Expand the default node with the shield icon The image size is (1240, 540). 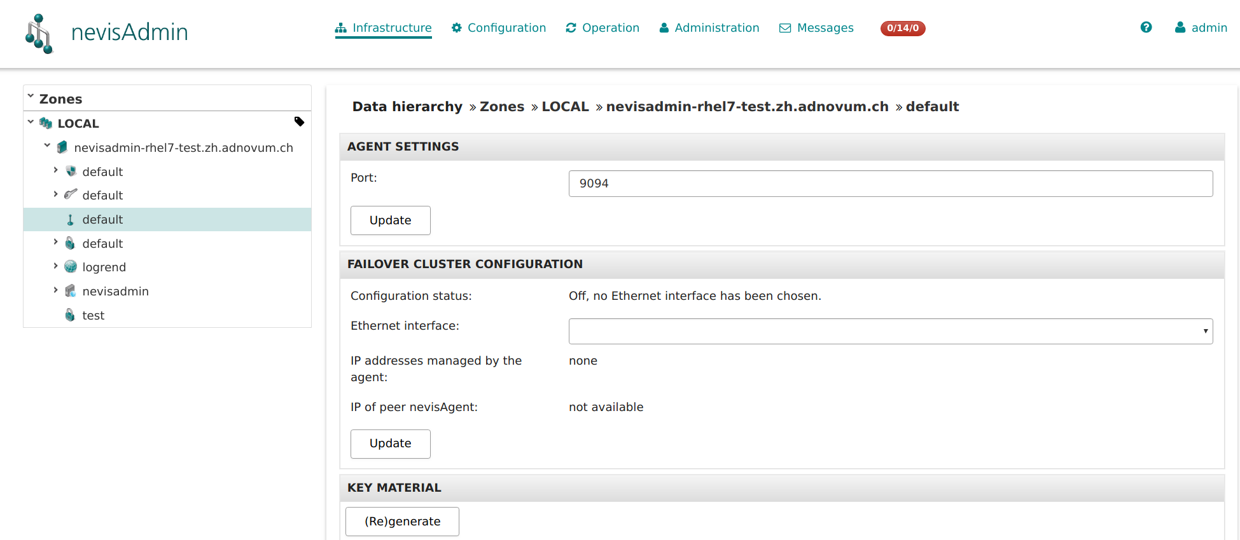pos(55,170)
